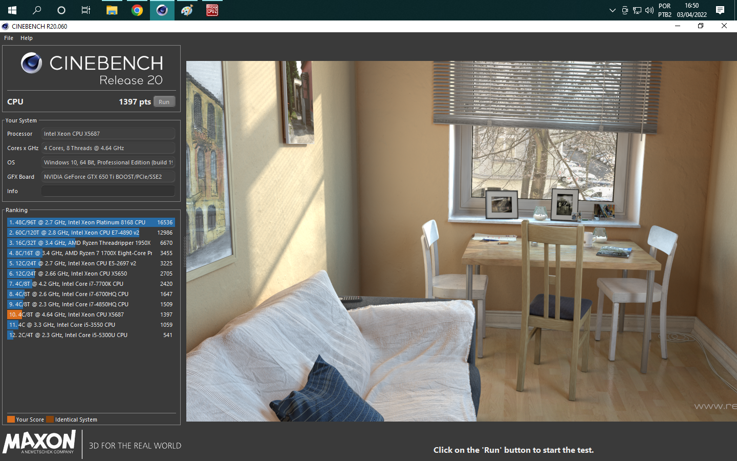Open the Windows Start menu
Image resolution: width=737 pixels, height=461 pixels.
point(12,10)
